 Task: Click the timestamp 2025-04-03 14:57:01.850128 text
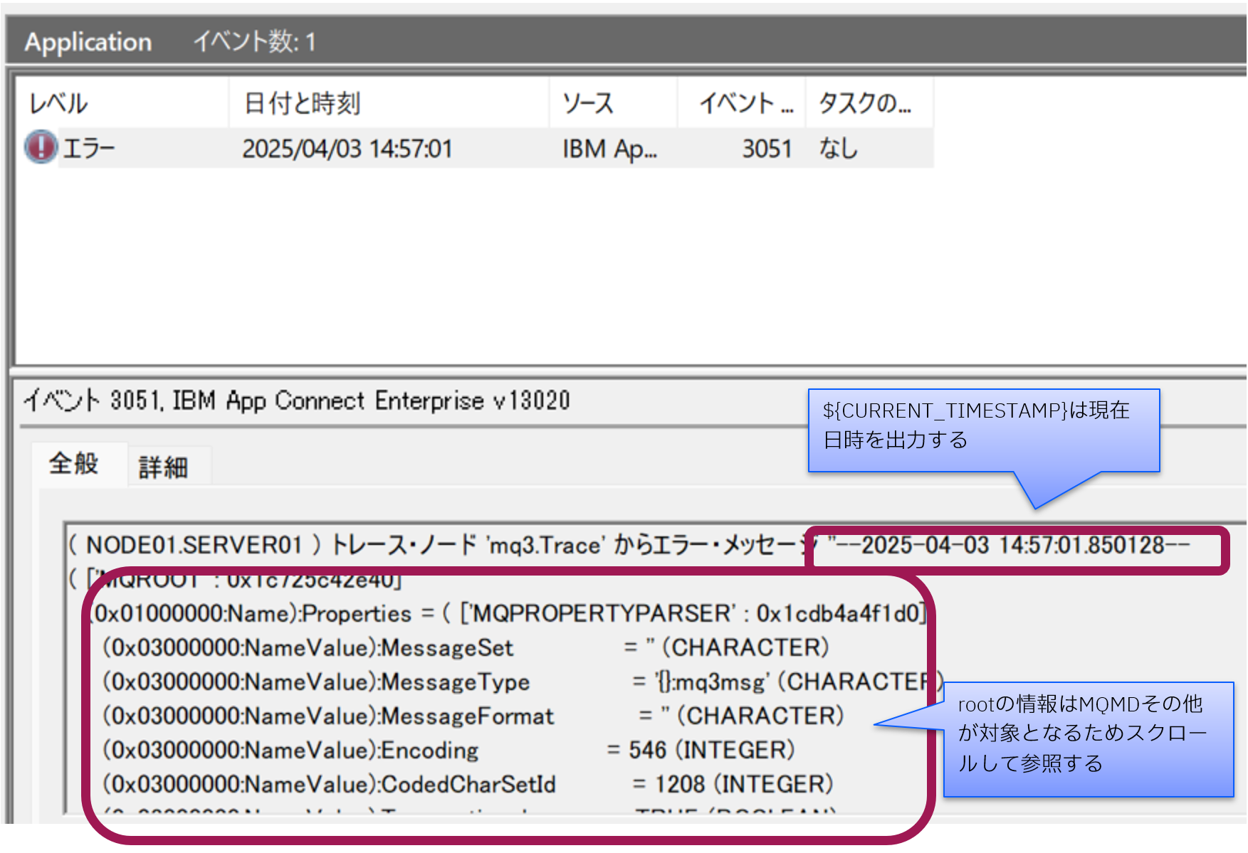click(x=1013, y=546)
